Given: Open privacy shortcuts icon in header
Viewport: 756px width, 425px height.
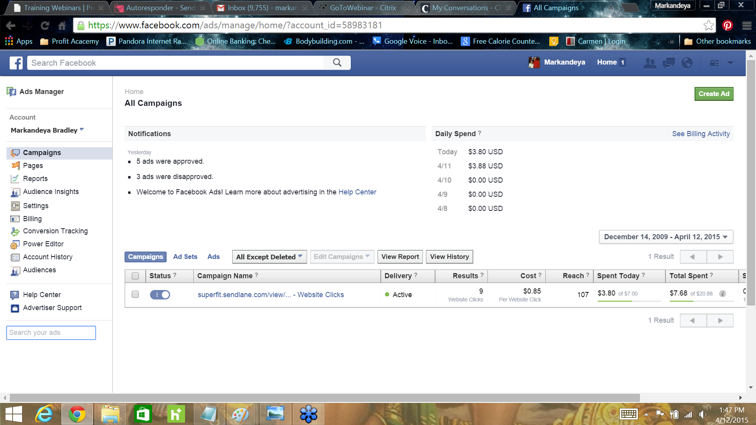Looking at the screenshot, I should coord(714,63).
